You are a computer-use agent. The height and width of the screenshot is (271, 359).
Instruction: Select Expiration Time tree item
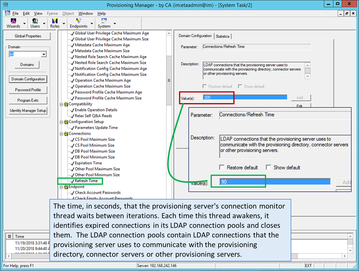tap(88, 163)
